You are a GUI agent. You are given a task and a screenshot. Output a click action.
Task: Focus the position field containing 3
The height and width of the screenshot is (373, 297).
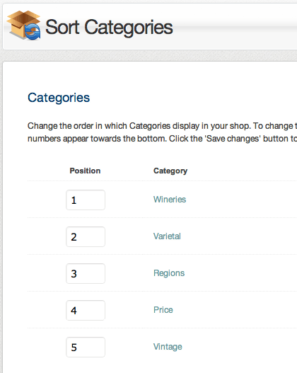coord(86,274)
